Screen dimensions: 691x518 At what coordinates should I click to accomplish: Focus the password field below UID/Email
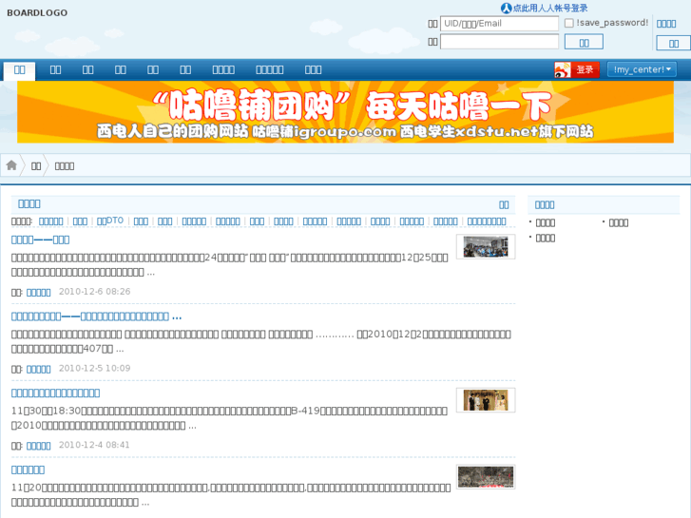[499, 42]
